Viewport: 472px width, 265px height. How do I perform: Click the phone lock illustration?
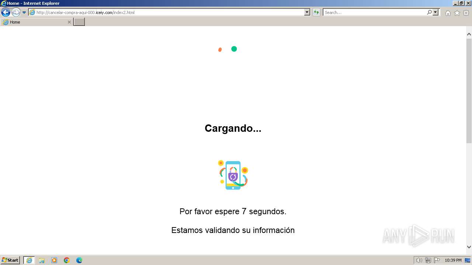(233, 175)
